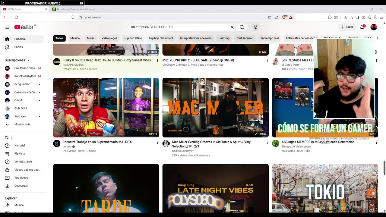Open the YouTube hamburger guide menu
The image size is (386, 217).
(7, 27)
